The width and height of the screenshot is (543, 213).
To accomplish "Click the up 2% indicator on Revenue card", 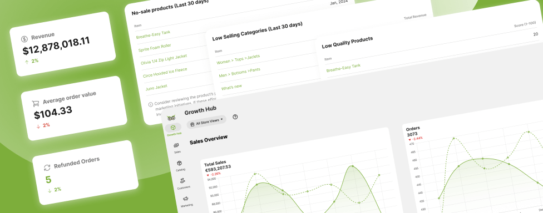I will coord(32,62).
